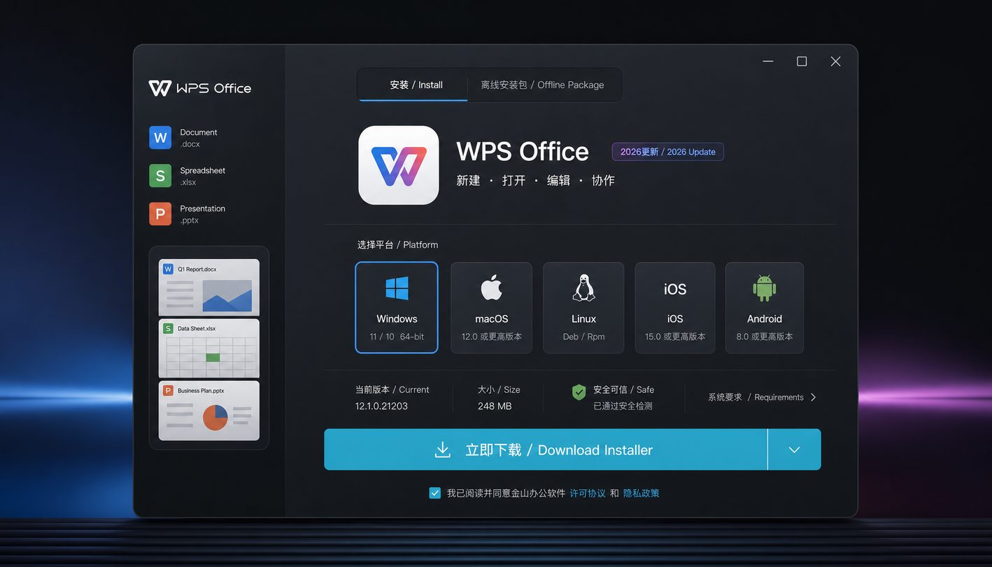Click the 新建 · 打开 · 编辑 · 协作 tagline
Image resolution: width=992 pixels, height=567 pixels.
click(535, 181)
